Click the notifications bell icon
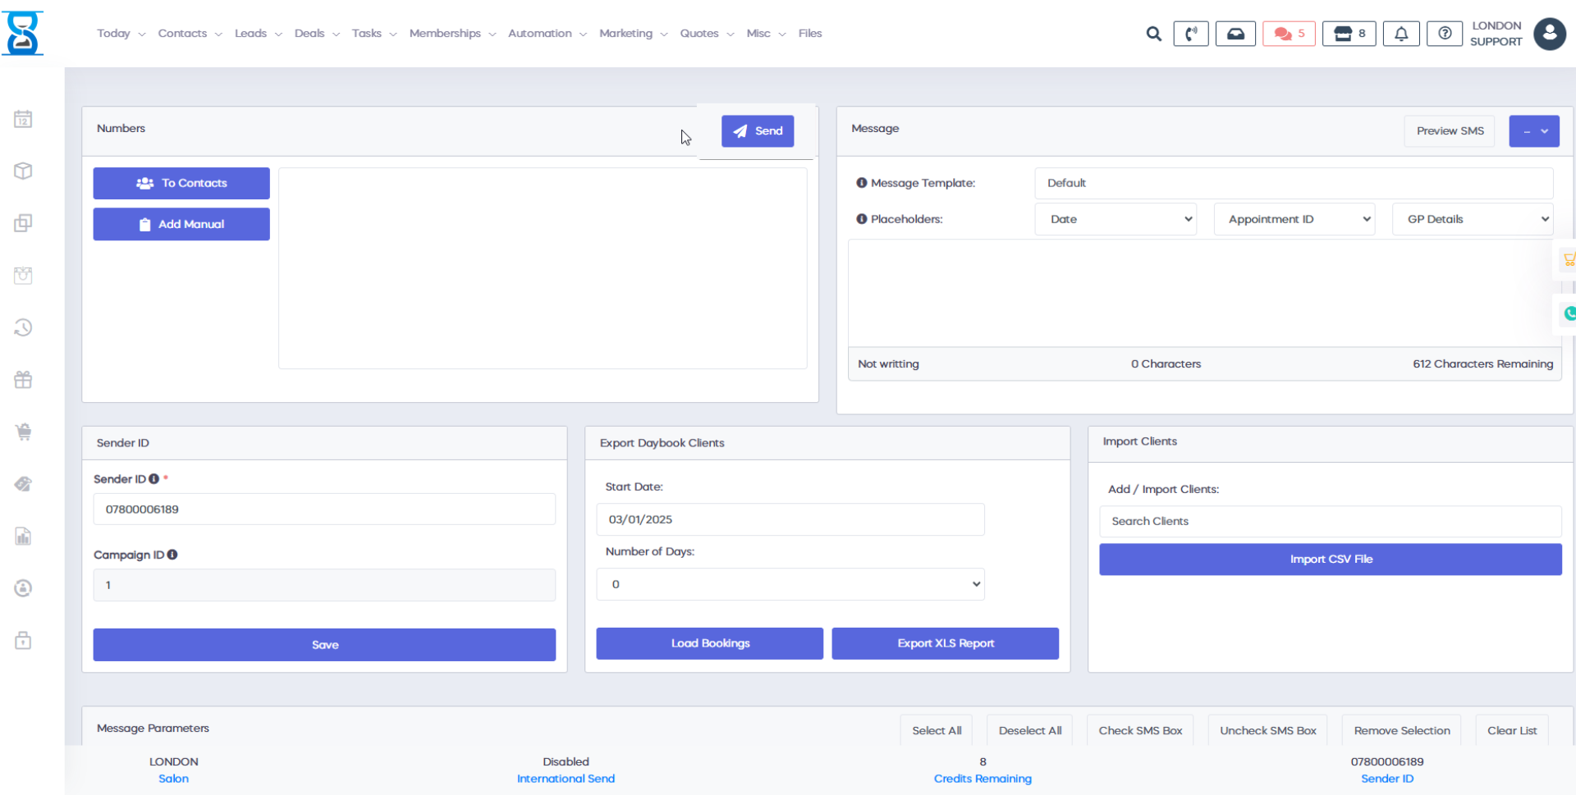This screenshot has height=795, width=1576. click(1400, 34)
